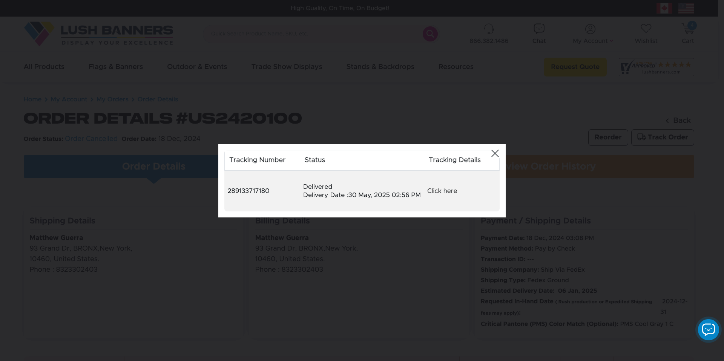This screenshot has height=361, width=724.
Task: Select the United States flag icon
Action: coord(686,8)
